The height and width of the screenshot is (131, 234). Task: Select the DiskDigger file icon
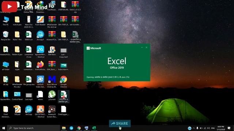pyautogui.click(x=63, y=111)
